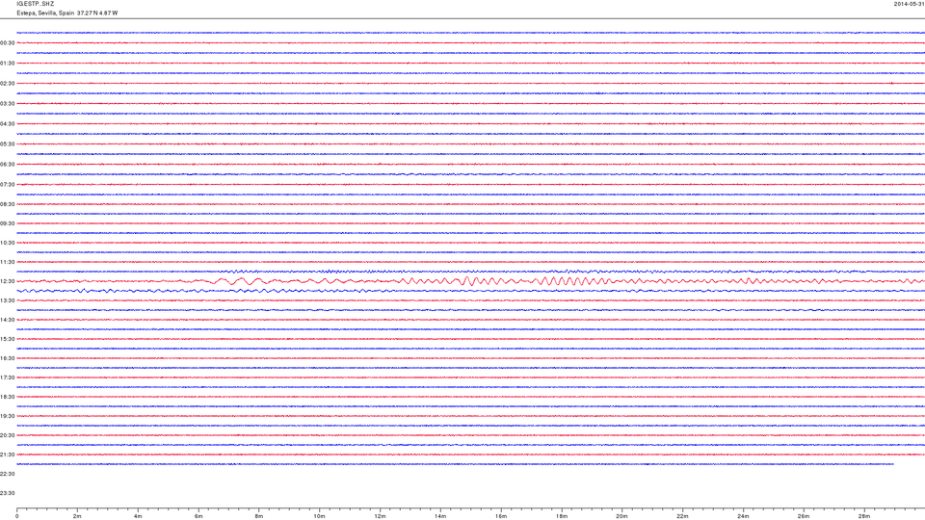Click the 14m tick on time axis
The height and width of the screenshot is (520, 925).
(440, 516)
